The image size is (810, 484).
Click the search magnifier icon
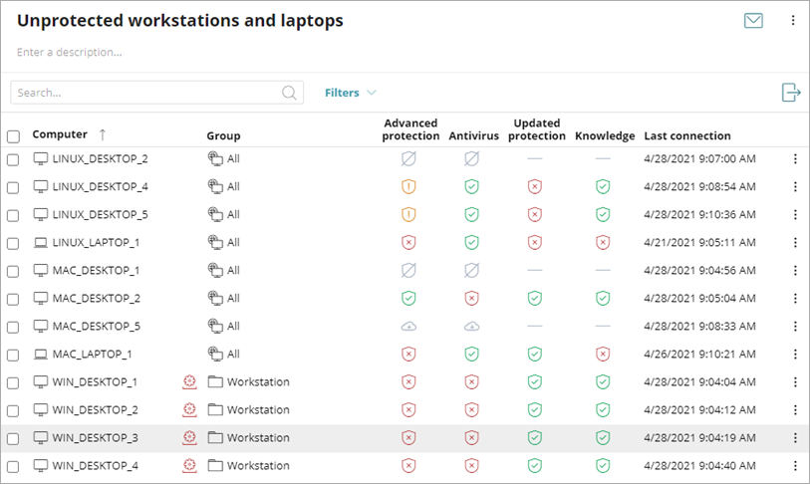pos(290,93)
